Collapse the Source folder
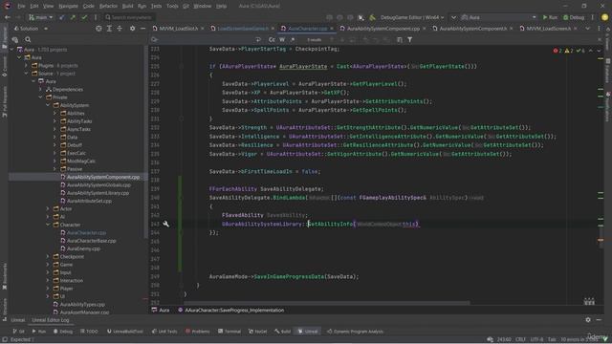This screenshot has height=344, width=612. 26,74
